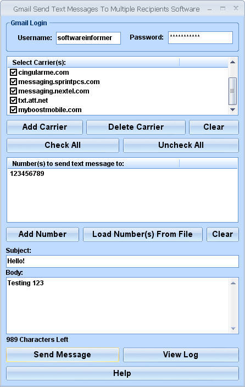Toggle messaging.nextel.com checkbox
Image resolution: width=245 pixels, height=387 pixels.
pos(13,91)
